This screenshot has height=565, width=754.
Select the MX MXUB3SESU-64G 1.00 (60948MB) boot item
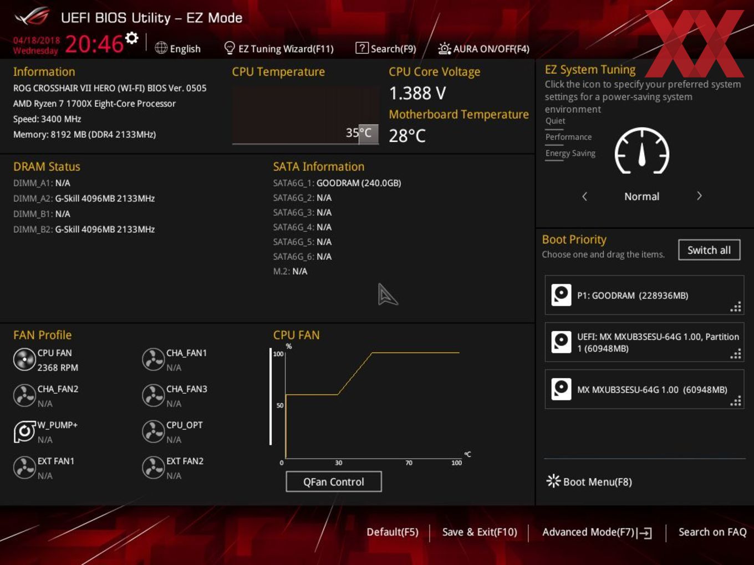(644, 389)
